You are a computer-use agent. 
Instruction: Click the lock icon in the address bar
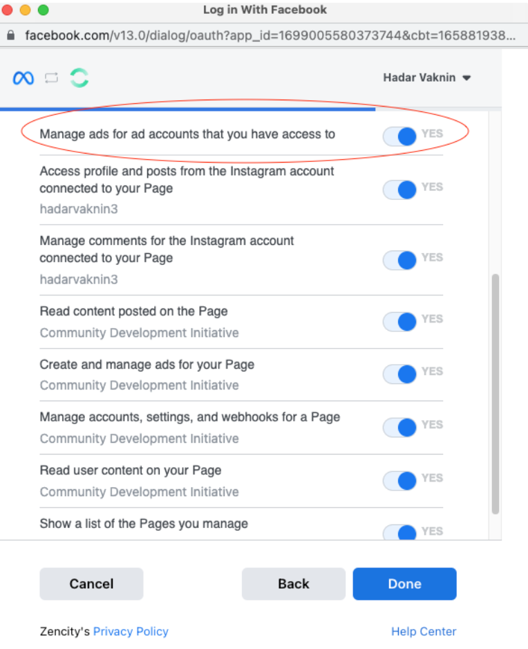pyautogui.click(x=11, y=35)
